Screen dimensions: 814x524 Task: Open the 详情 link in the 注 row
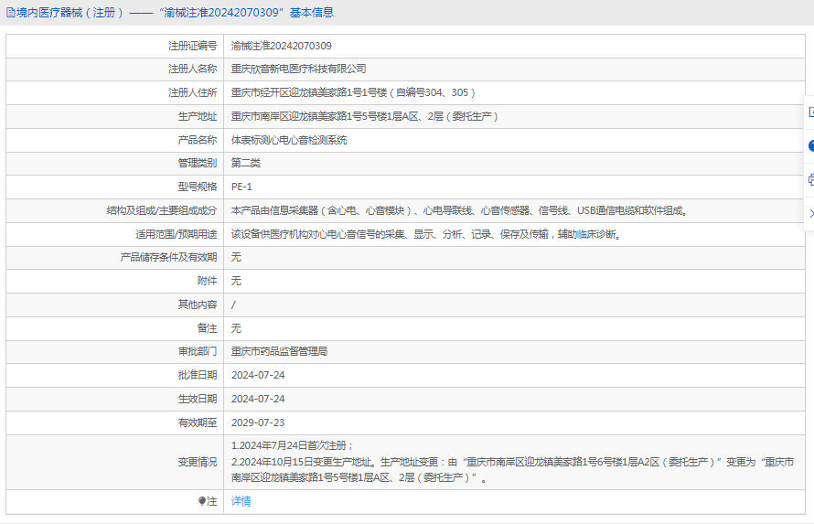(241, 501)
